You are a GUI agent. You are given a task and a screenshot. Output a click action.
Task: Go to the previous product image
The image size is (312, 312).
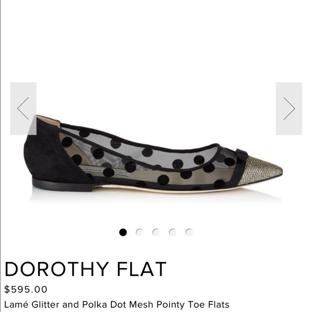(23, 109)
